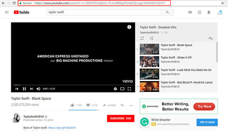228x131 pixels.
Task: Open the goo.gl/VDukmT link
Action: (x=62, y=128)
